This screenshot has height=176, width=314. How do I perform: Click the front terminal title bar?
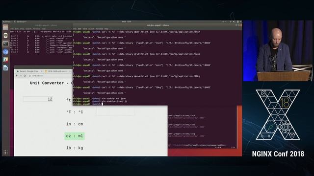157,25
